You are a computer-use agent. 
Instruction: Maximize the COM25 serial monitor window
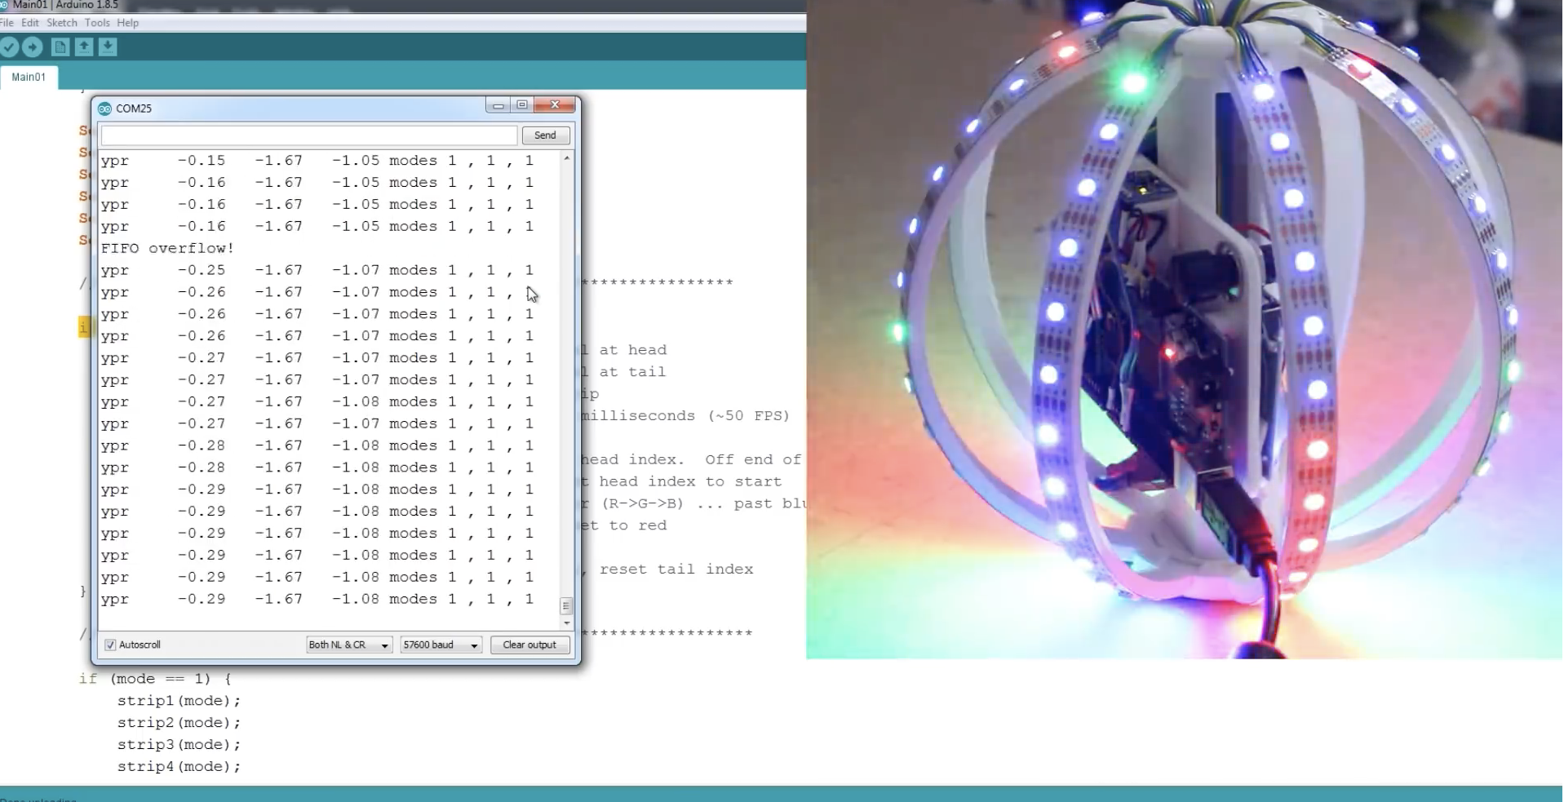coord(522,105)
